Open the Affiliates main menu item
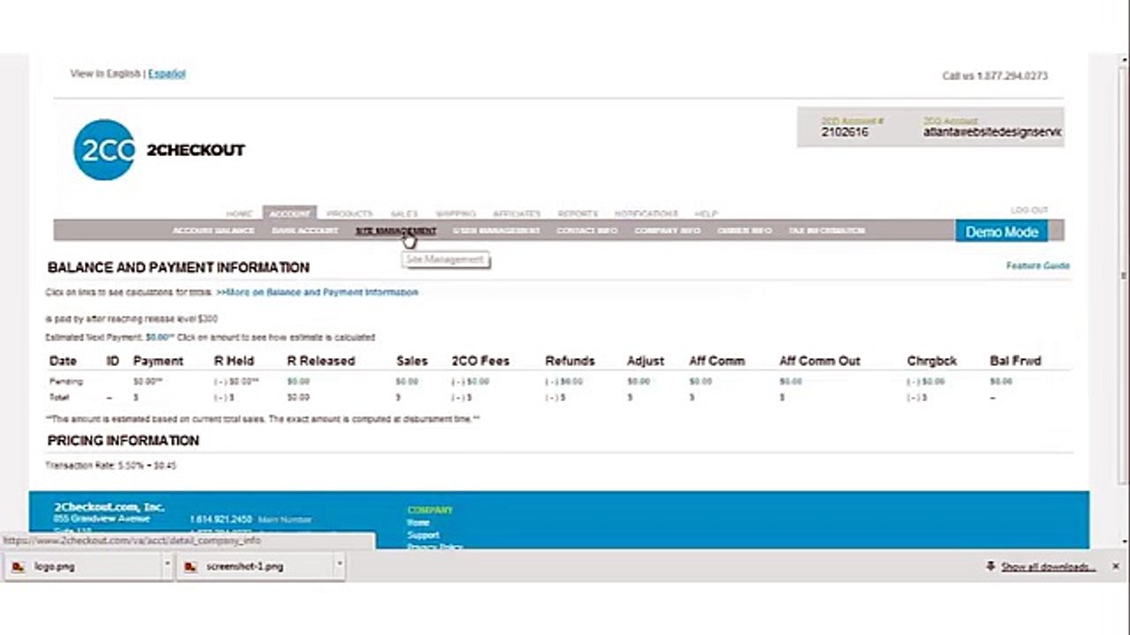The height and width of the screenshot is (635, 1130). click(516, 213)
